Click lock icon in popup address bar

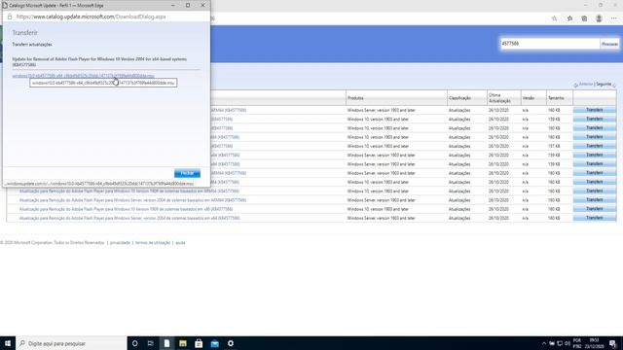point(10,17)
